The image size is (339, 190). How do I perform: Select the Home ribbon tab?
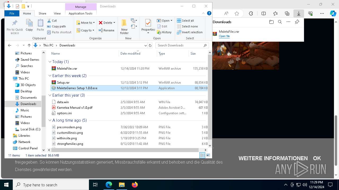[x=27, y=13]
